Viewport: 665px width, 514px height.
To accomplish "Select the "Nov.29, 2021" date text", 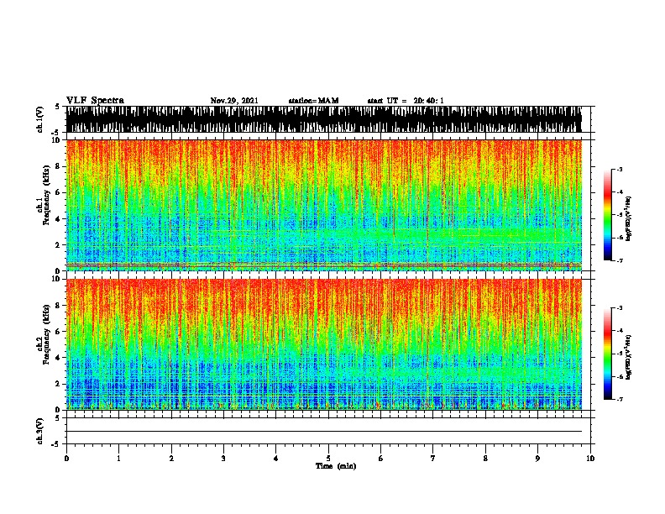I will 234,101.
